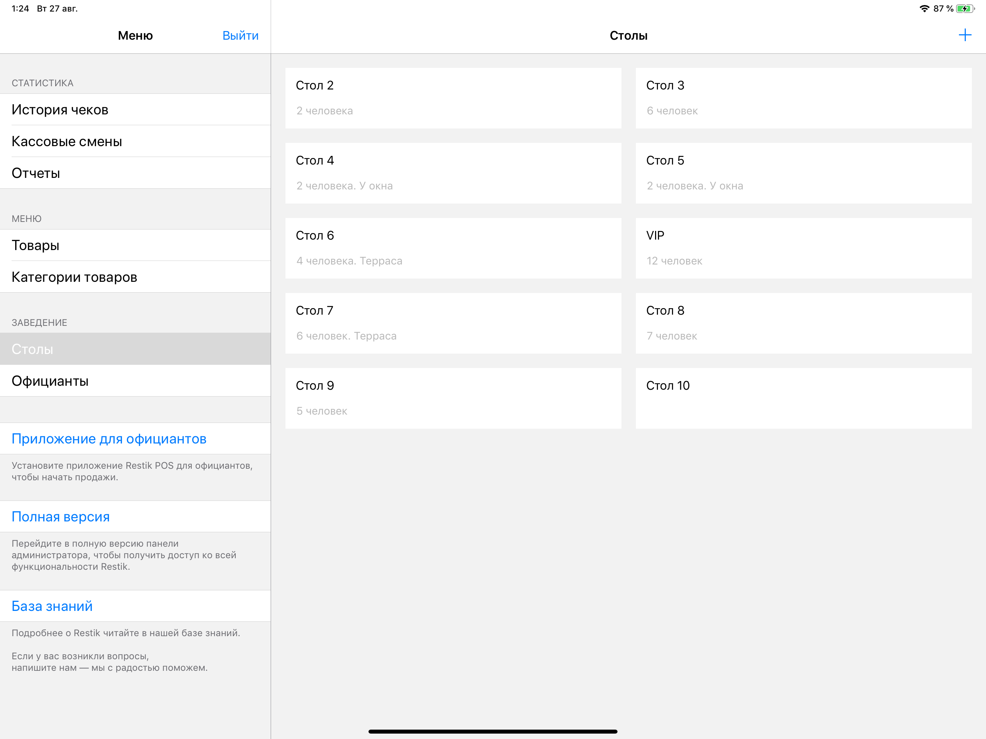Open База знаний link

point(52,606)
